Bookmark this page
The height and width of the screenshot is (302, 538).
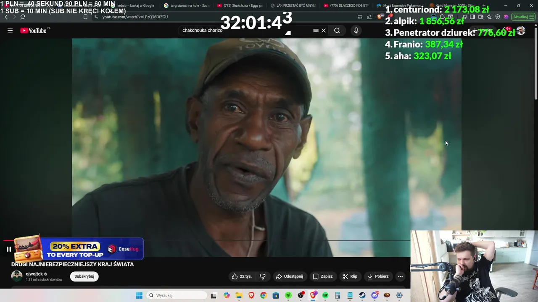(85, 17)
